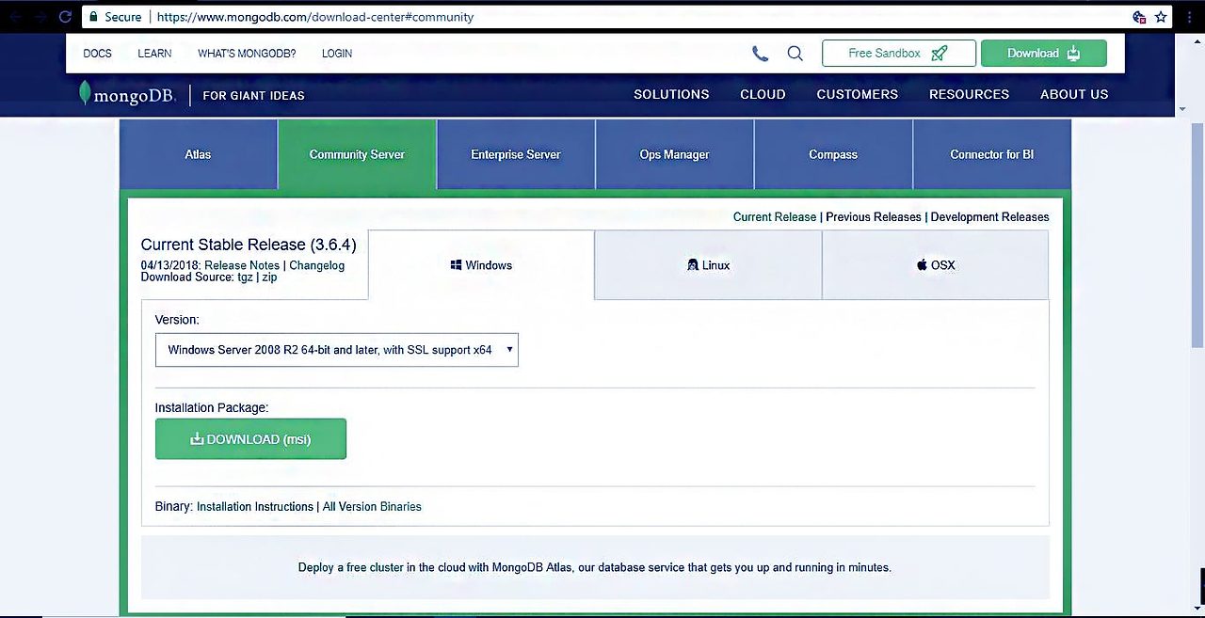Open the Installation Instructions link
1205x618 pixels.
click(255, 506)
